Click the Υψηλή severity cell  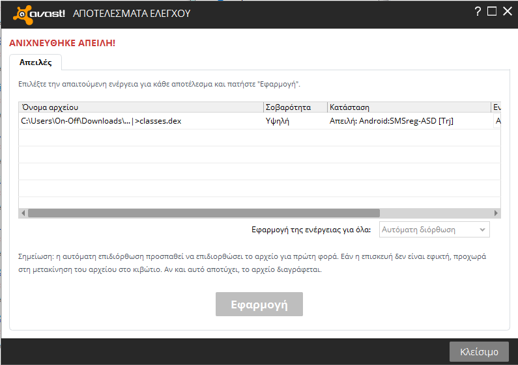295,121
